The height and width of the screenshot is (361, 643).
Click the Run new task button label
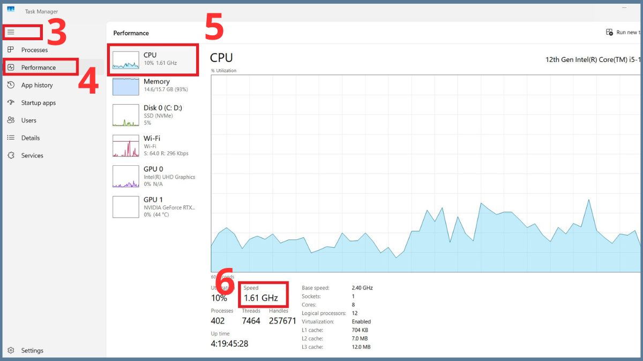coord(627,33)
